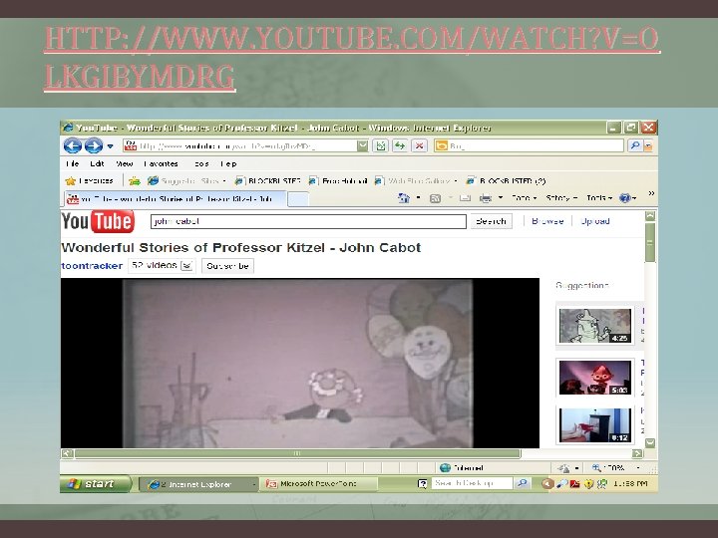The image size is (718, 538).
Task: Click the Internet zone status indicator
Action: click(x=461, y=468)
